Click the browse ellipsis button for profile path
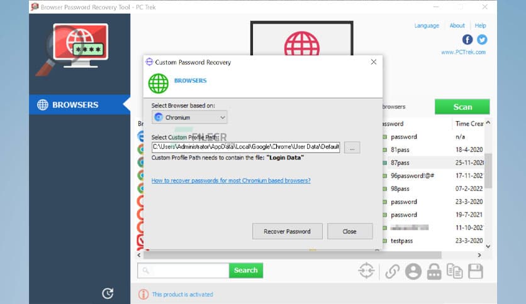526x304 pixels. coord(352,148)
